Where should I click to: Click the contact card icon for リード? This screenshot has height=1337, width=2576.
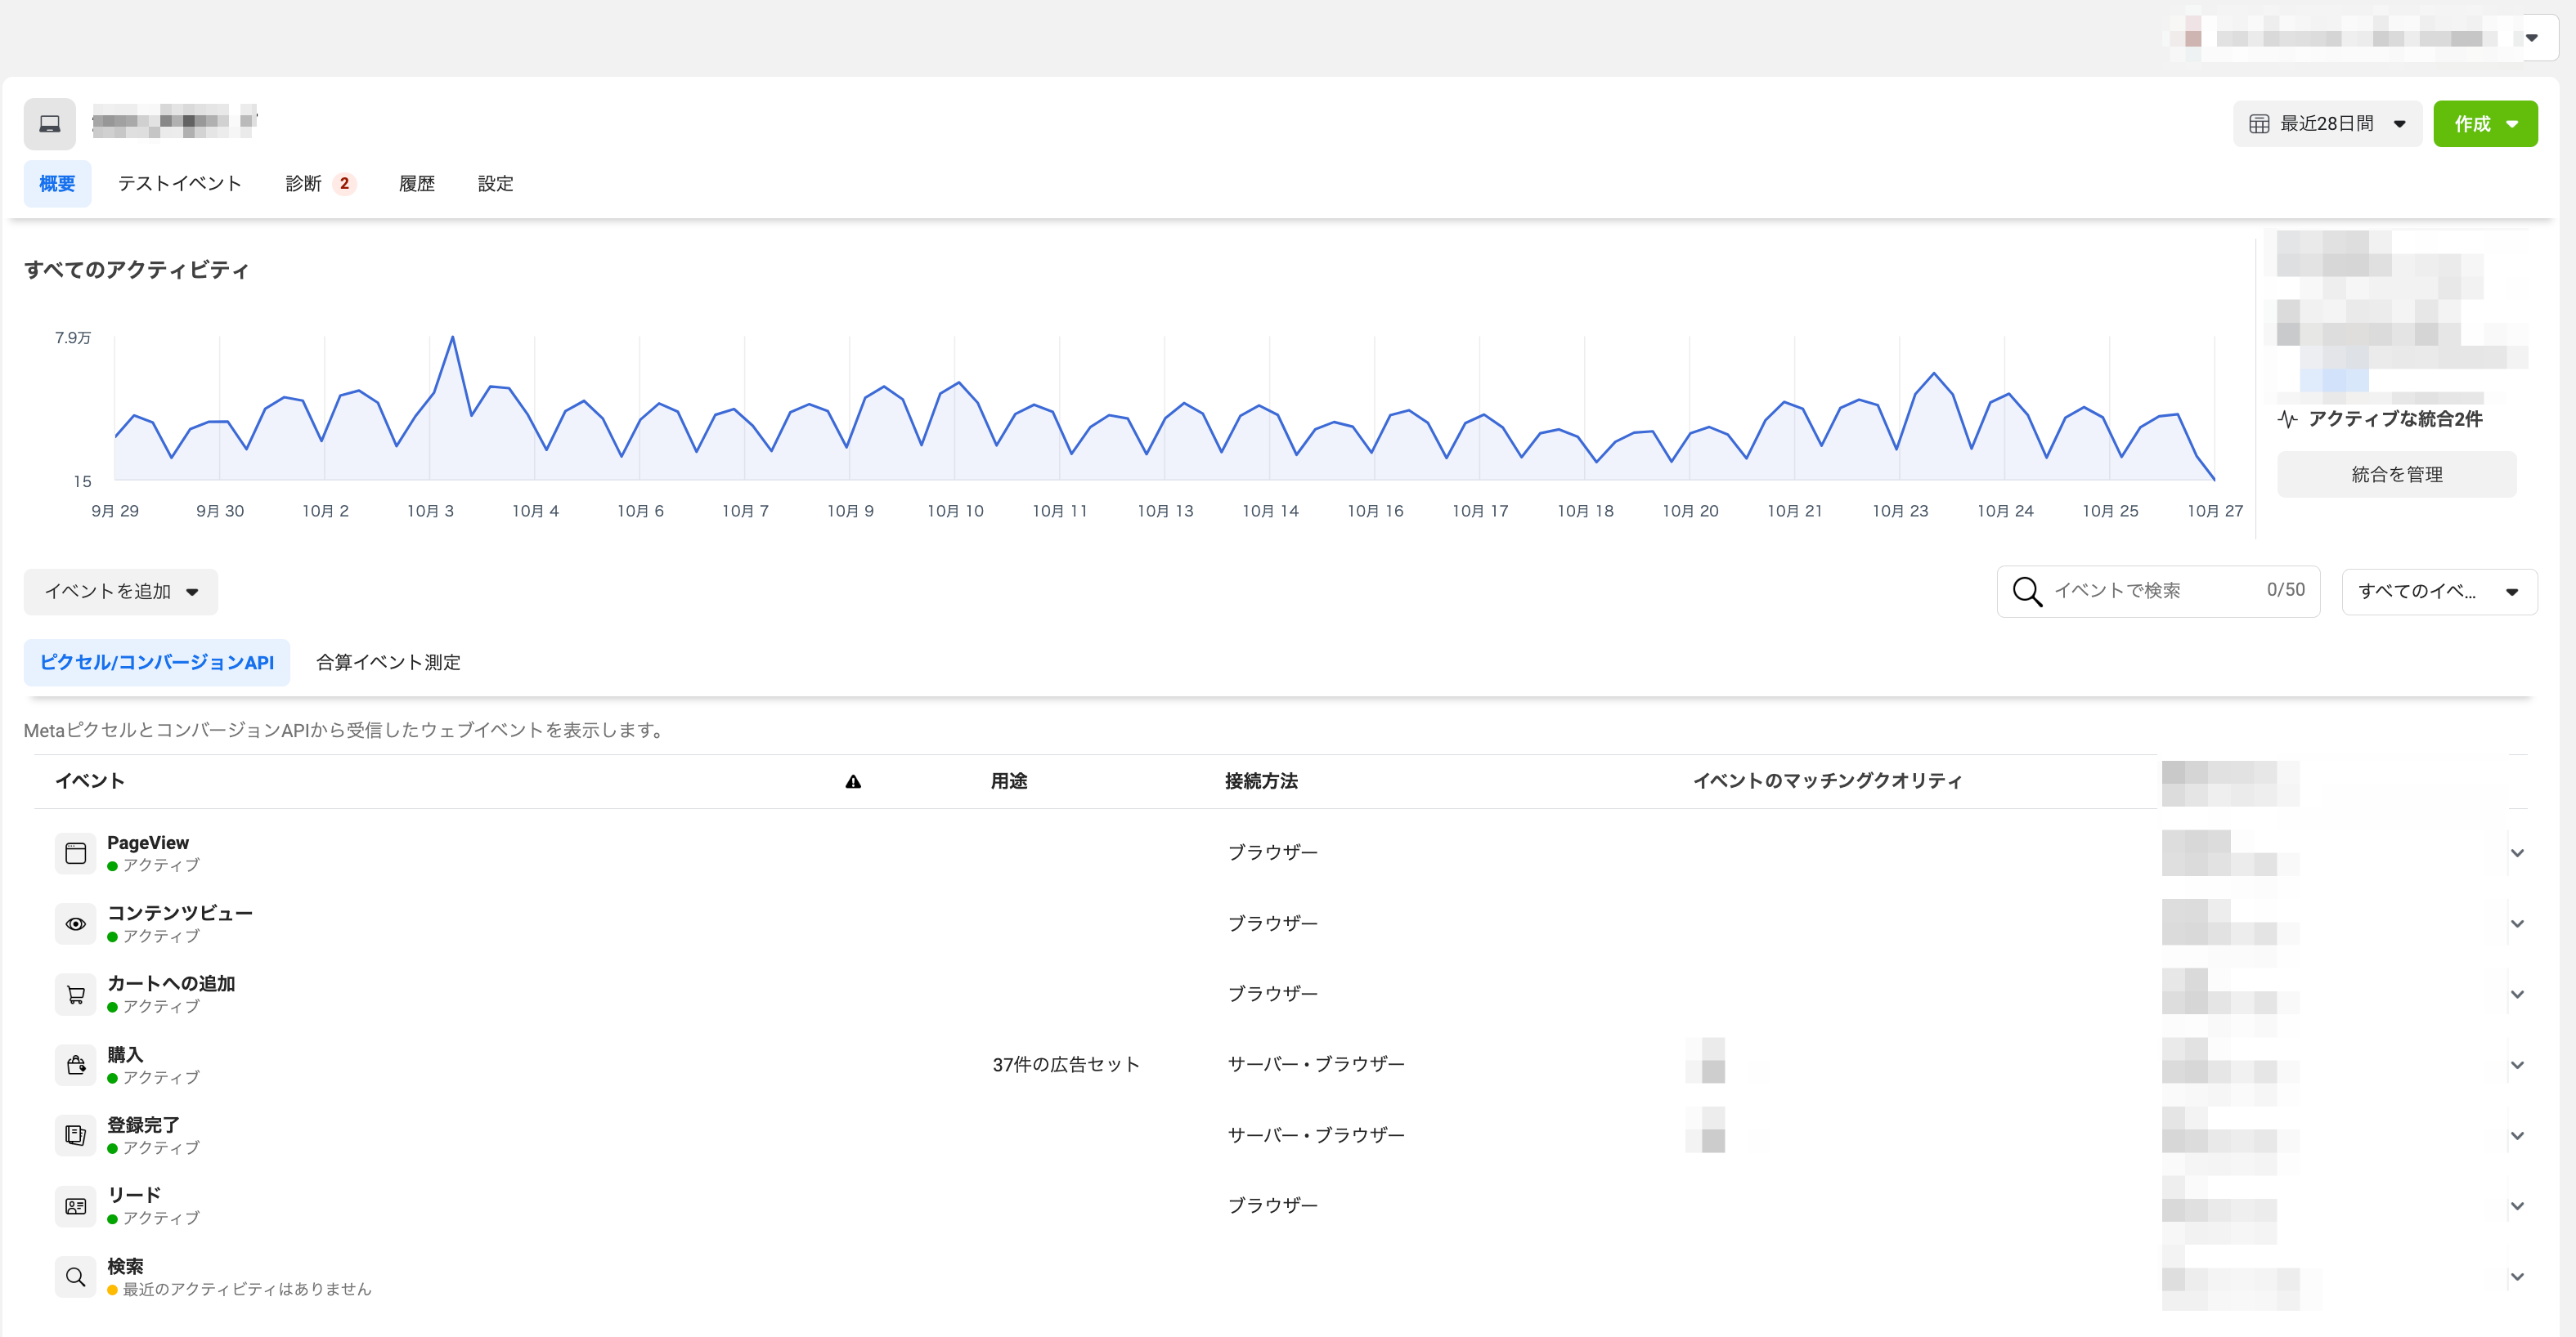(x=75, y=1206)
